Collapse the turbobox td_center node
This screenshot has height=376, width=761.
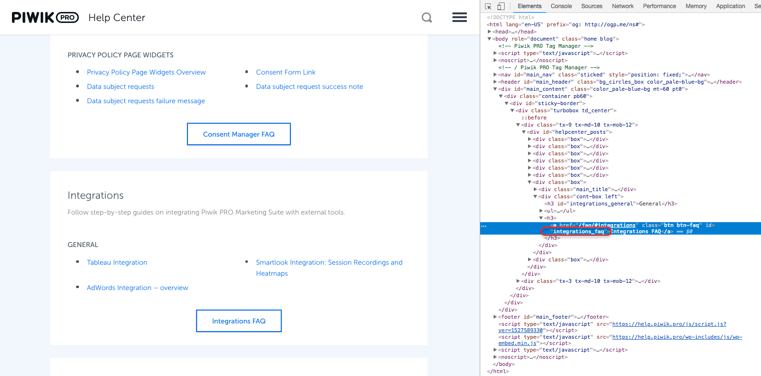coord(512,110)
